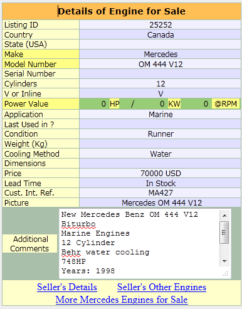Click the Picture field Mercedes OM 444 V12

click(160, 202)
